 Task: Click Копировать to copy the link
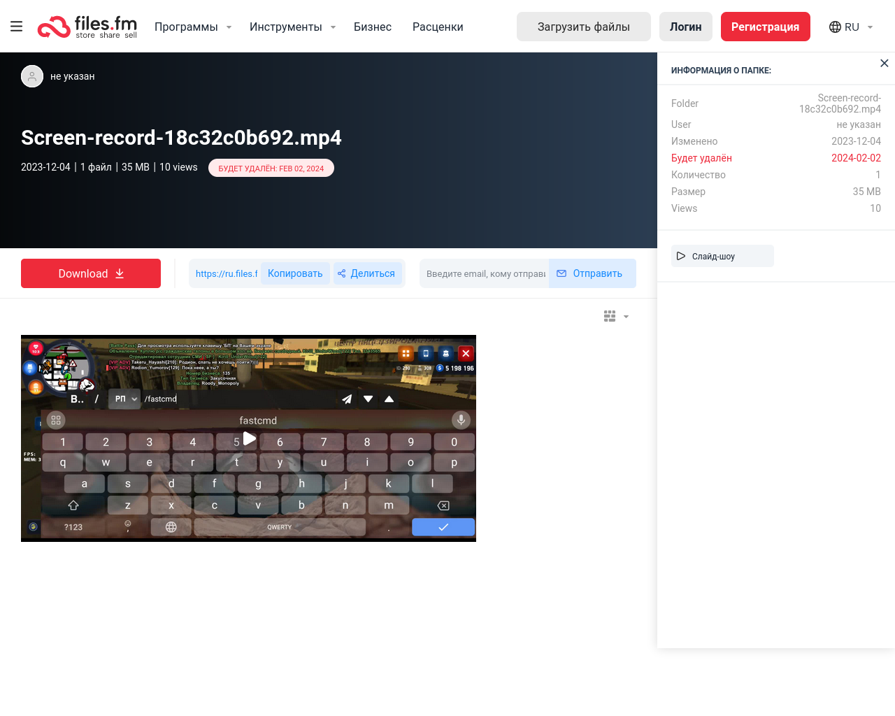pyautogui.click(x=295, y=273)
